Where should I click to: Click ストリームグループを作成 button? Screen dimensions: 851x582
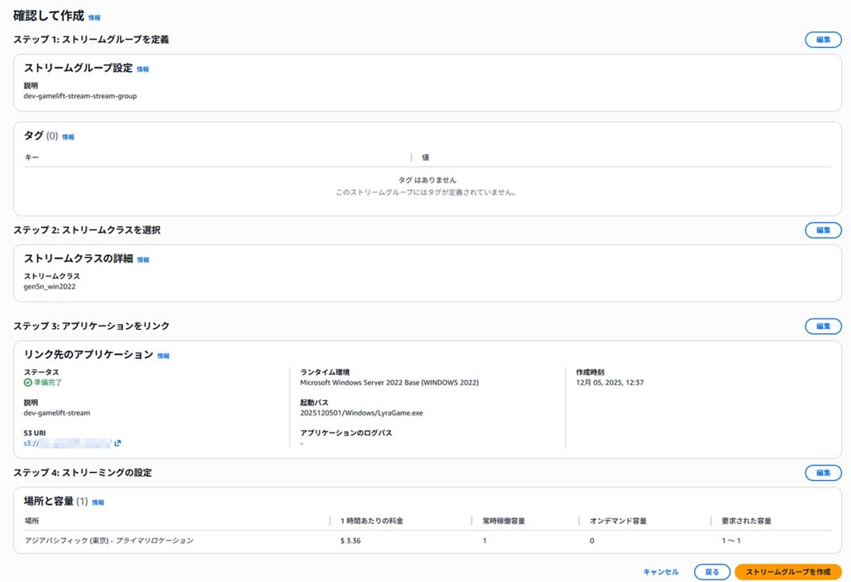(x=787, y=572)
